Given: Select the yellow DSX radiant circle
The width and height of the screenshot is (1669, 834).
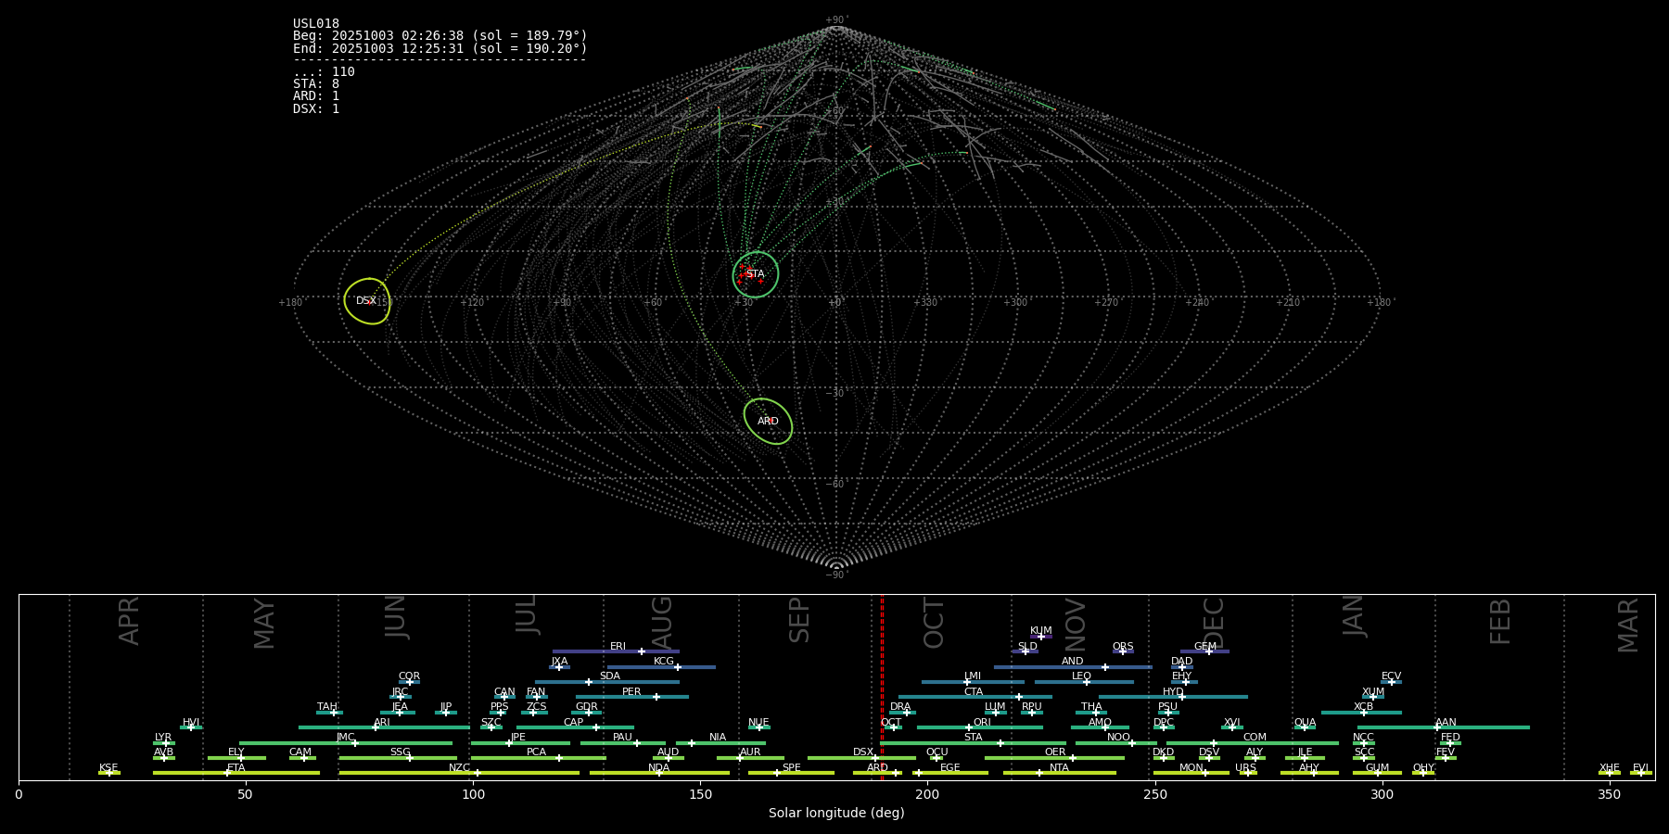Looking at the screenshot, I should pos(367,301).
